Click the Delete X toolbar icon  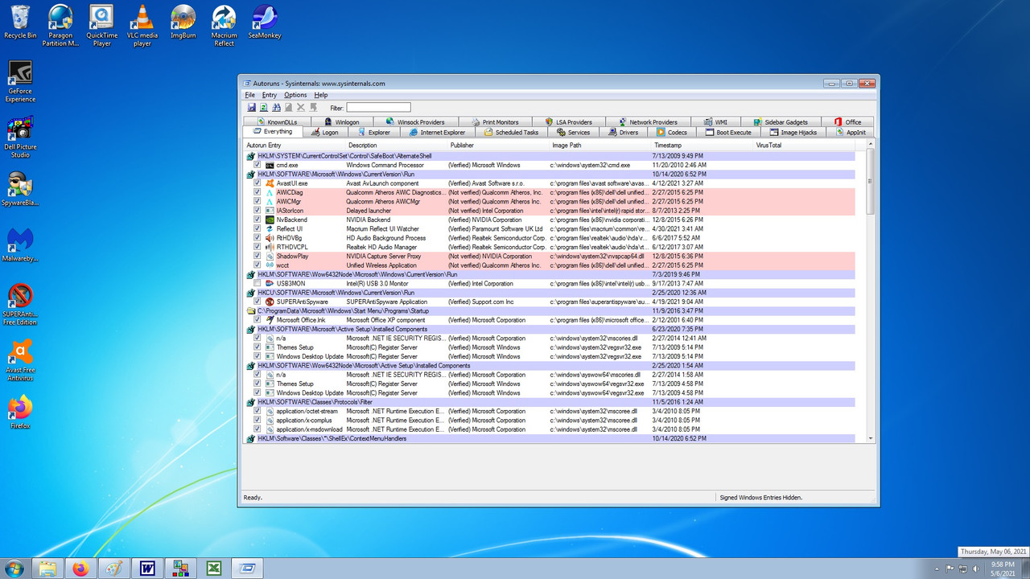[300, 107]
